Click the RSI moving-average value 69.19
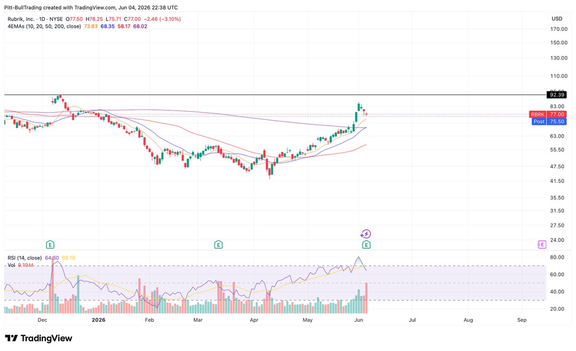The image size is (576, 351). 68,258
